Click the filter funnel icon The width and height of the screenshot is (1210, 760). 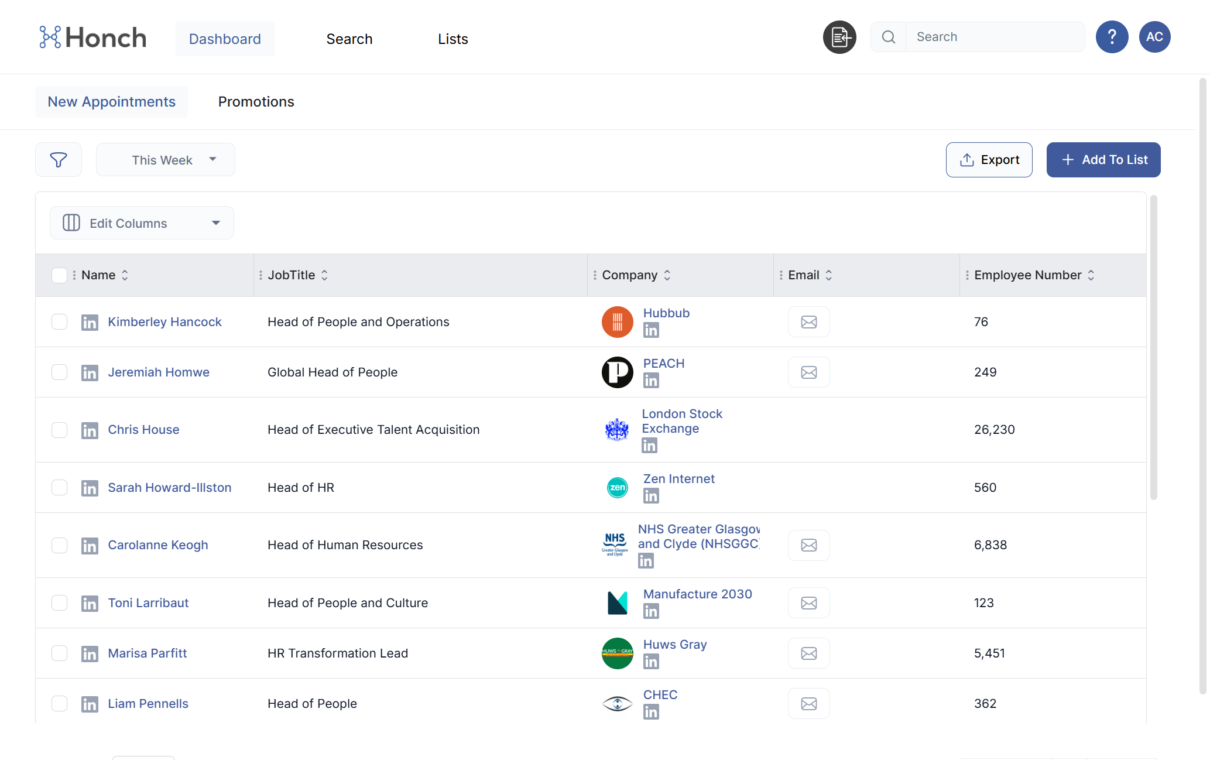click(59, 160)
